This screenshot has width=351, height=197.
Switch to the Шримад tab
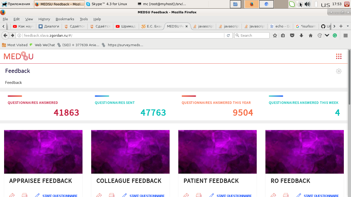point(126,26)
